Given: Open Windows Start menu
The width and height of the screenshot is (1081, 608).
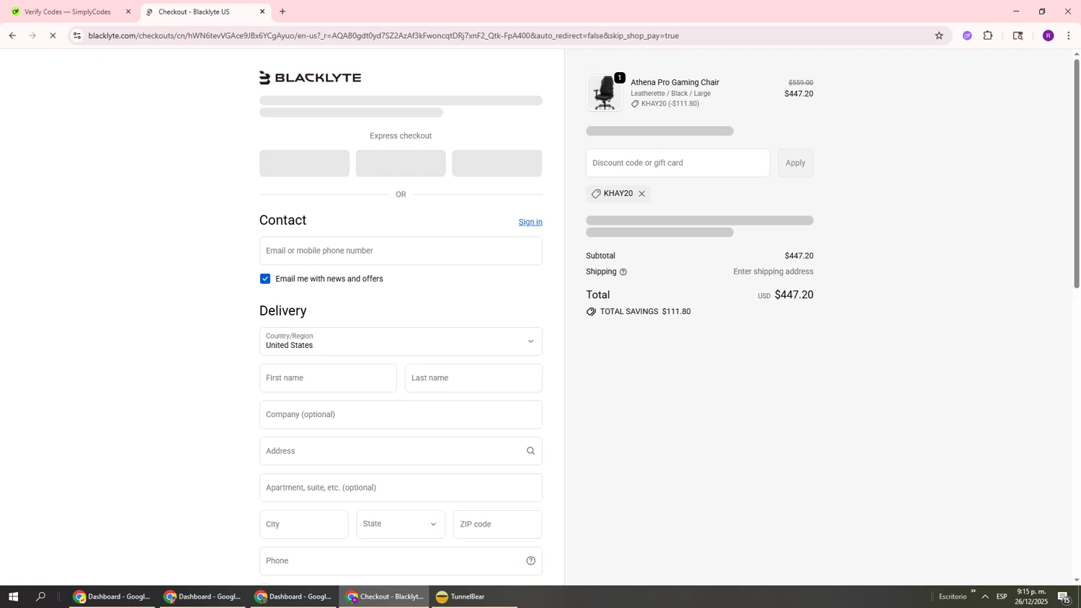Looking at the screenshot, I should point(12,596).
